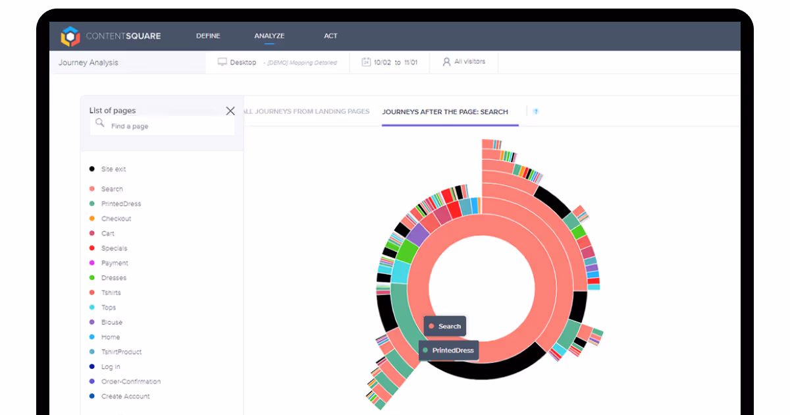Viewport: 790px width, 415px height.
Task: Select Tops in the page list
Action: pyautogui.click(x=109, y=308)
